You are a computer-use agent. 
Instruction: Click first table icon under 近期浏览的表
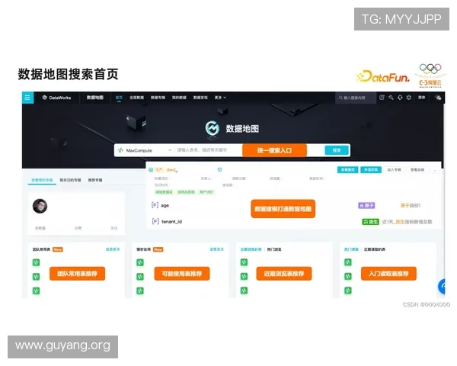(x=244, y=262)
